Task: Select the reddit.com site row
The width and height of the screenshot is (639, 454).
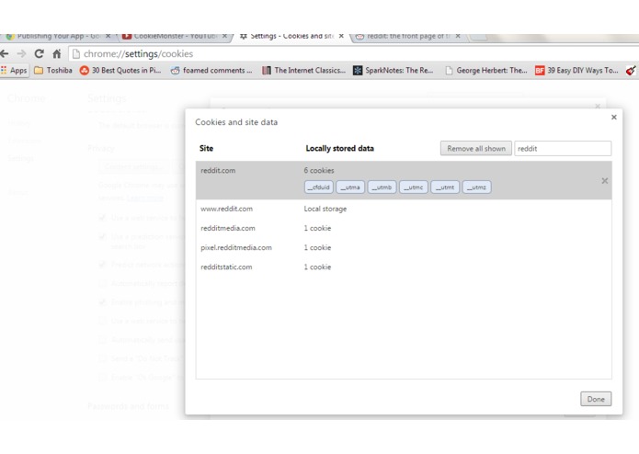Action: click(404, 180)
